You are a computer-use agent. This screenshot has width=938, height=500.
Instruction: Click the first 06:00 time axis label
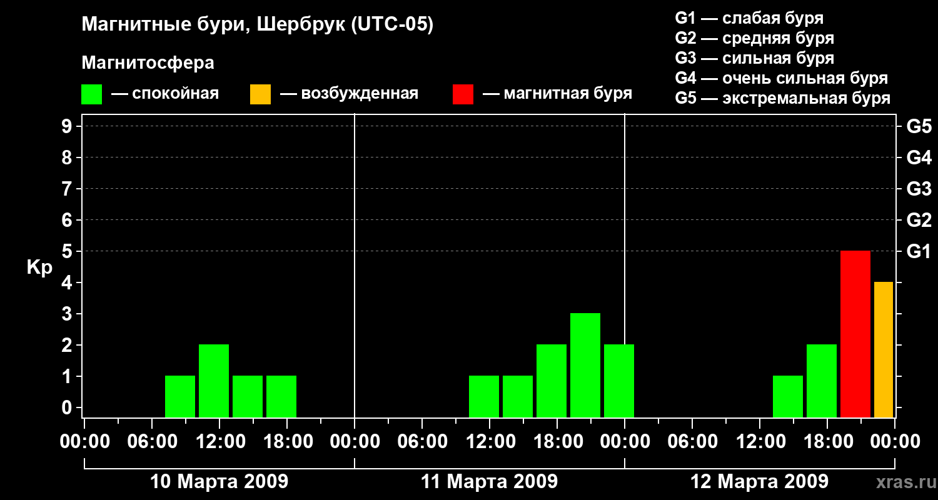coord(152,442)
